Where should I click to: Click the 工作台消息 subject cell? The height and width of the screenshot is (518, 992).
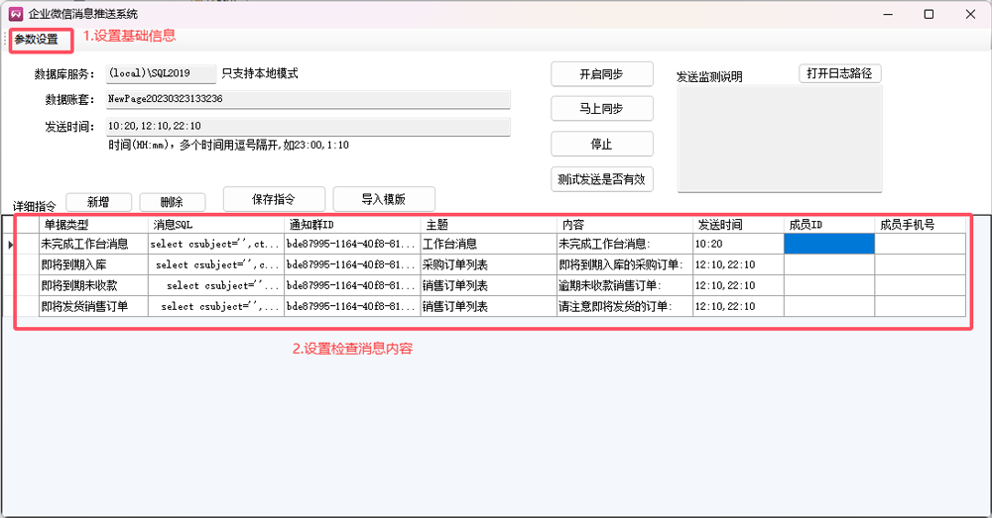point(488,244)
